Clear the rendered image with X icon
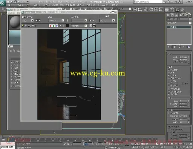This screenshot has height=149, width=193. [36, 26]
